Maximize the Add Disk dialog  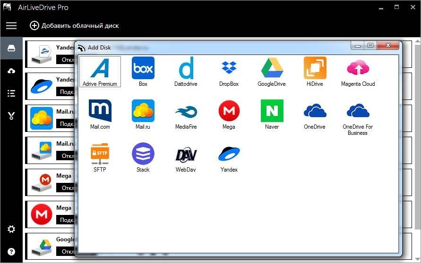coord(370,46)
